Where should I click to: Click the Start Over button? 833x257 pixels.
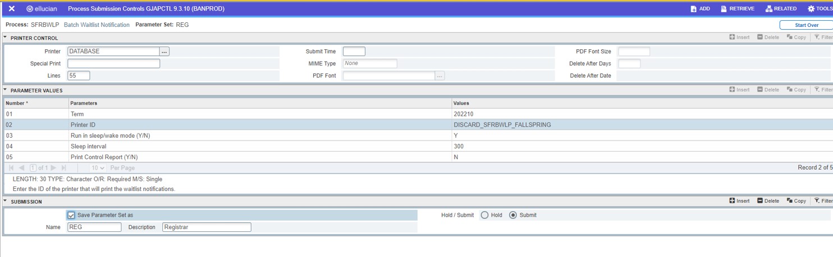click(806, 25)
